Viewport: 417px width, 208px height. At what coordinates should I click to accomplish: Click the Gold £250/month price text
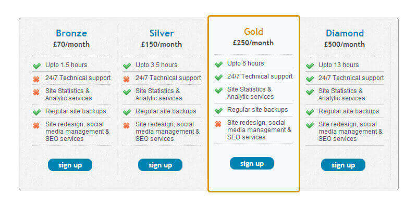253,43
